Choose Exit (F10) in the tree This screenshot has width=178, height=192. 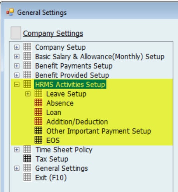pyautogui.click(x=51, y=178)
